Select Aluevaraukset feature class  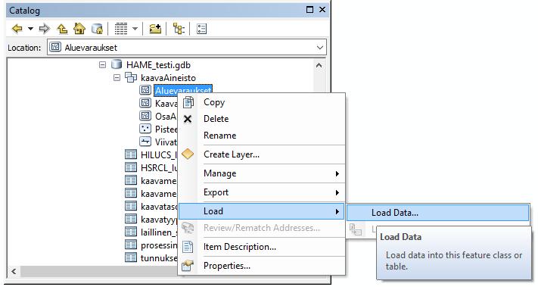point(183,90)
